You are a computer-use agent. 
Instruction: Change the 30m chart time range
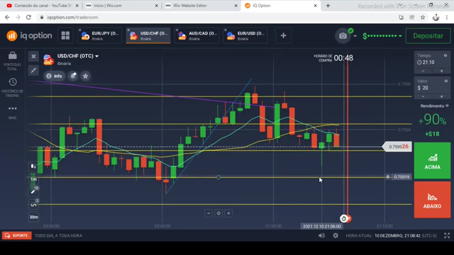[34, 217]
